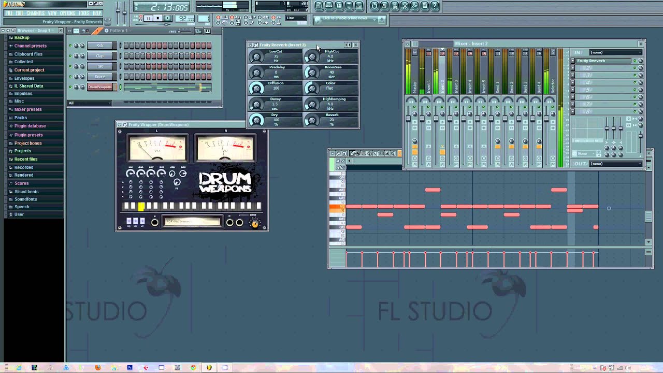Click the undo history toolbar icon

click(374, 6)
